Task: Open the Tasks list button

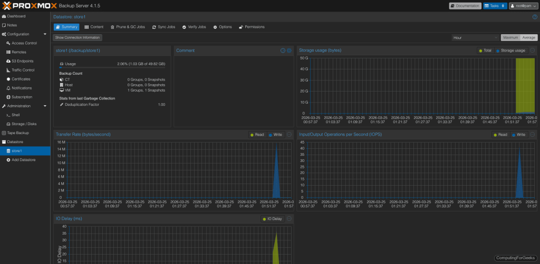Action: (x=495, y=6)
